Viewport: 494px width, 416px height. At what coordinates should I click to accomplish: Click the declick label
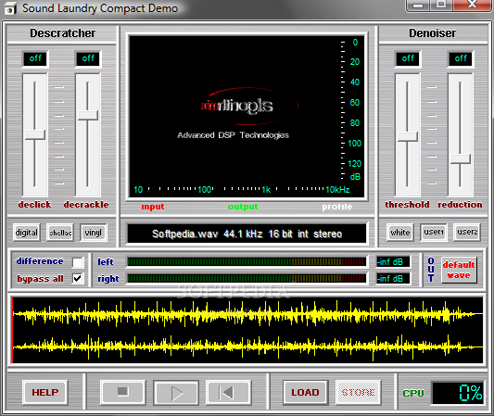coord(34,205)
